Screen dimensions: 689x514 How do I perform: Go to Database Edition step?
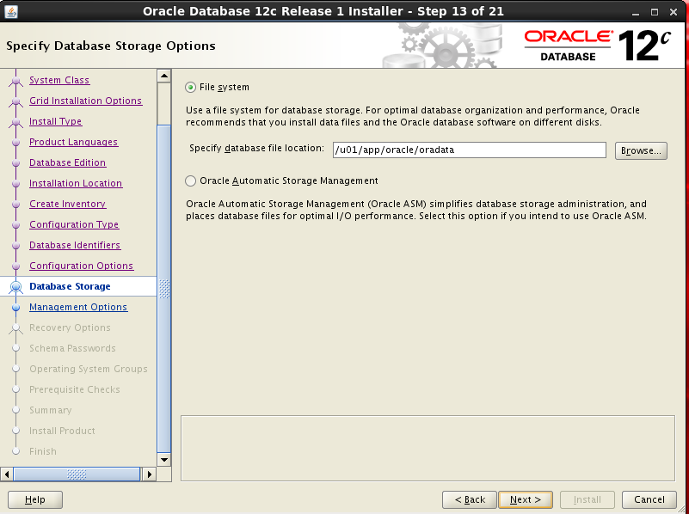coord(67,162)
